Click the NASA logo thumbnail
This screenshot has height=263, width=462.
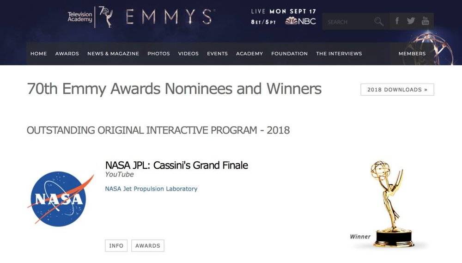click(x=61, y=198)
